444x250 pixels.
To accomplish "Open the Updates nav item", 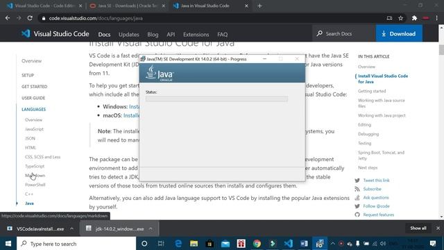I will pyautogui.click(x=129, y=34).
